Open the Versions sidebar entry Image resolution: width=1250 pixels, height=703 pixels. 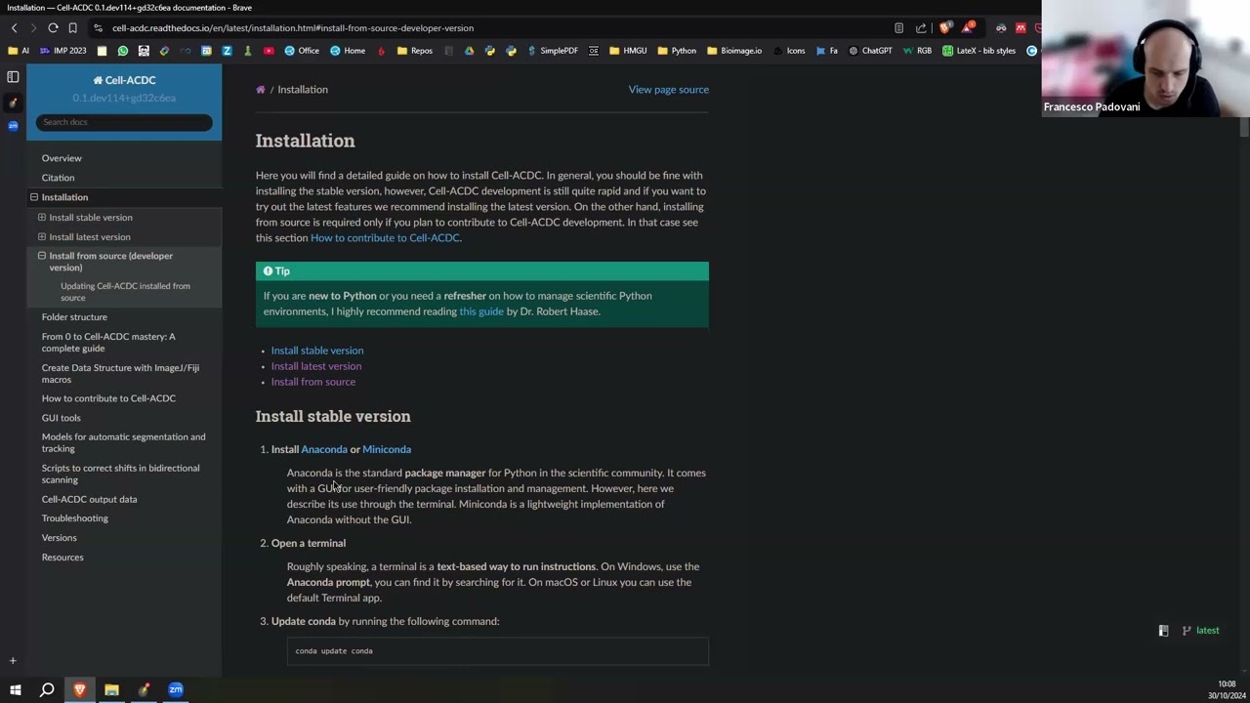[x=59, y=538]
